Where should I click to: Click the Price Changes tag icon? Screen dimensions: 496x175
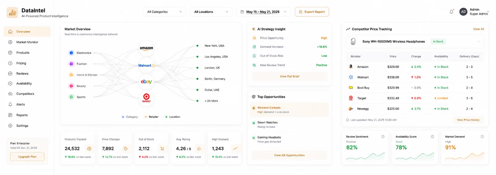[126, 149]
